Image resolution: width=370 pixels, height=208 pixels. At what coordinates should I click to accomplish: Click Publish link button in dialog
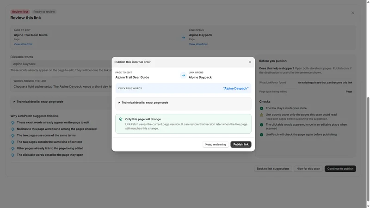point(240,144)
